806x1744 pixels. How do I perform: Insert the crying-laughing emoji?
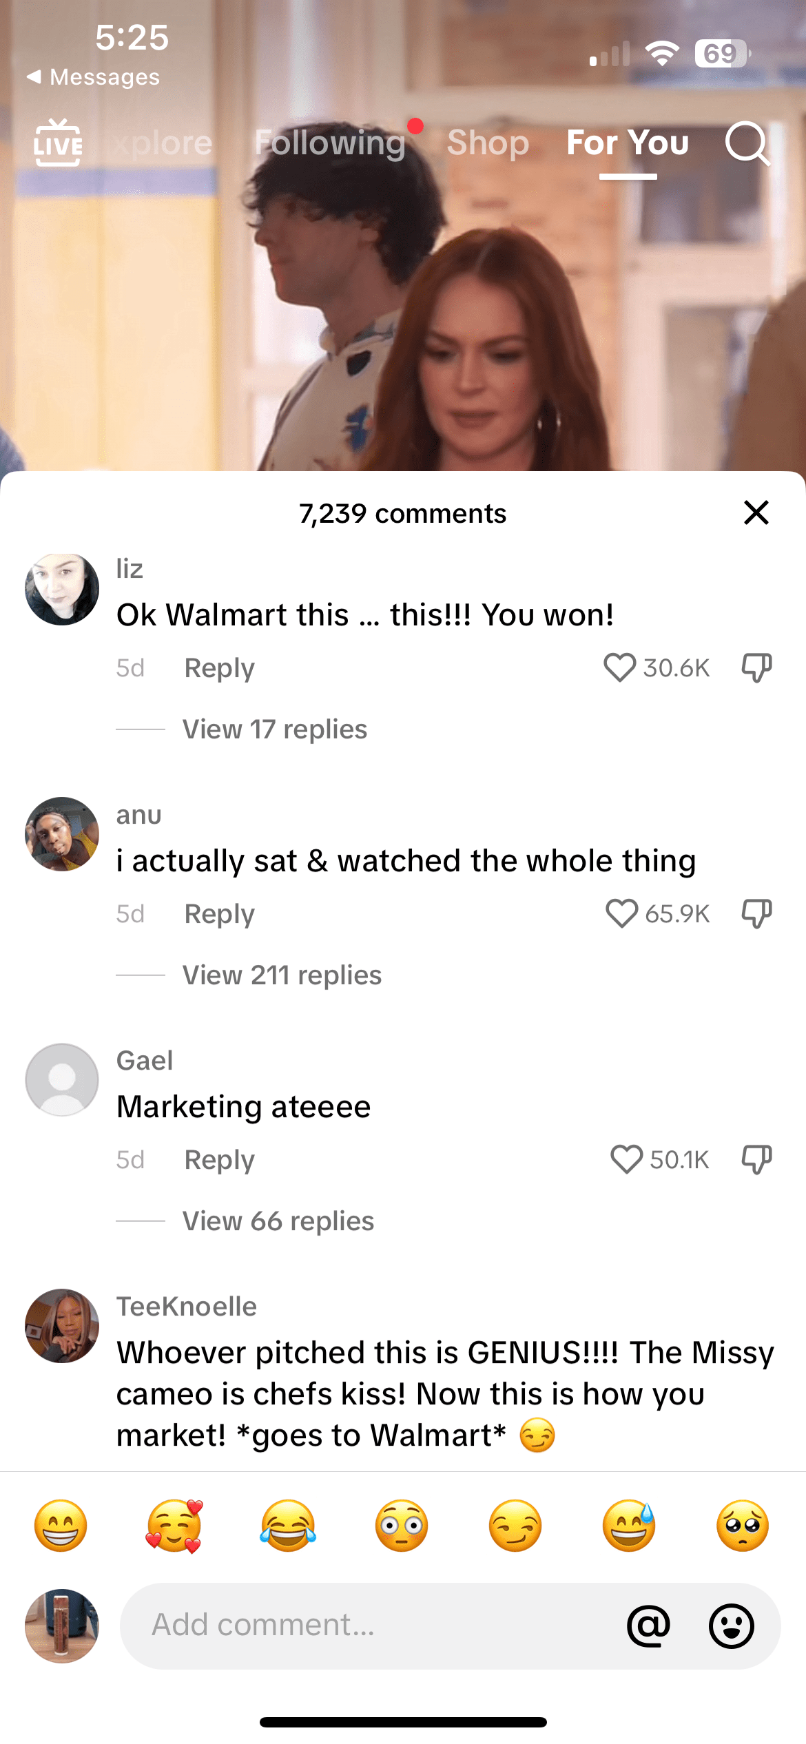point(288,1526)
